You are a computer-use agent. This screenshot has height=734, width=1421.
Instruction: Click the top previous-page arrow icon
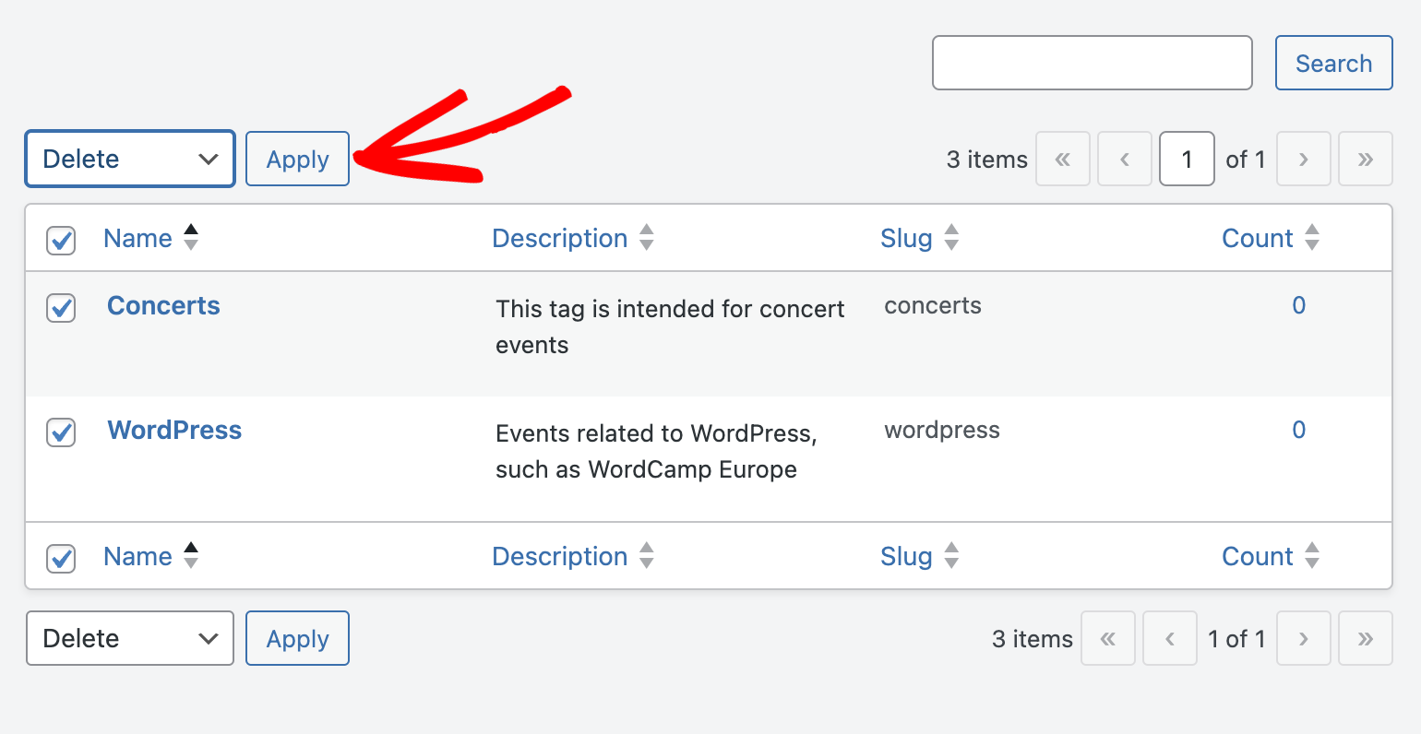[x=1125, y=160]
